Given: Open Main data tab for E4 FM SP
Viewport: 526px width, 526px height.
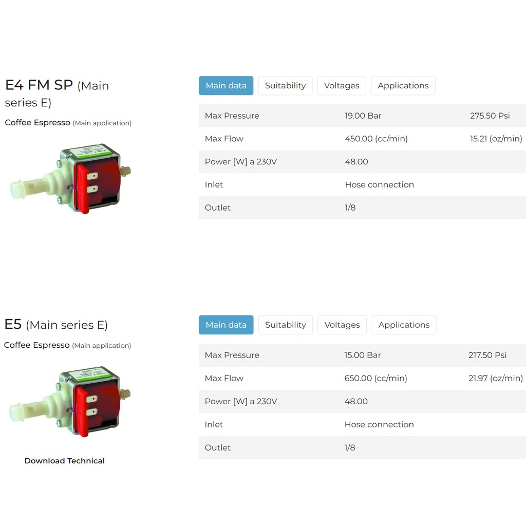Looking at the screenshot, I should pyautogui.click(x=226, y=86).
